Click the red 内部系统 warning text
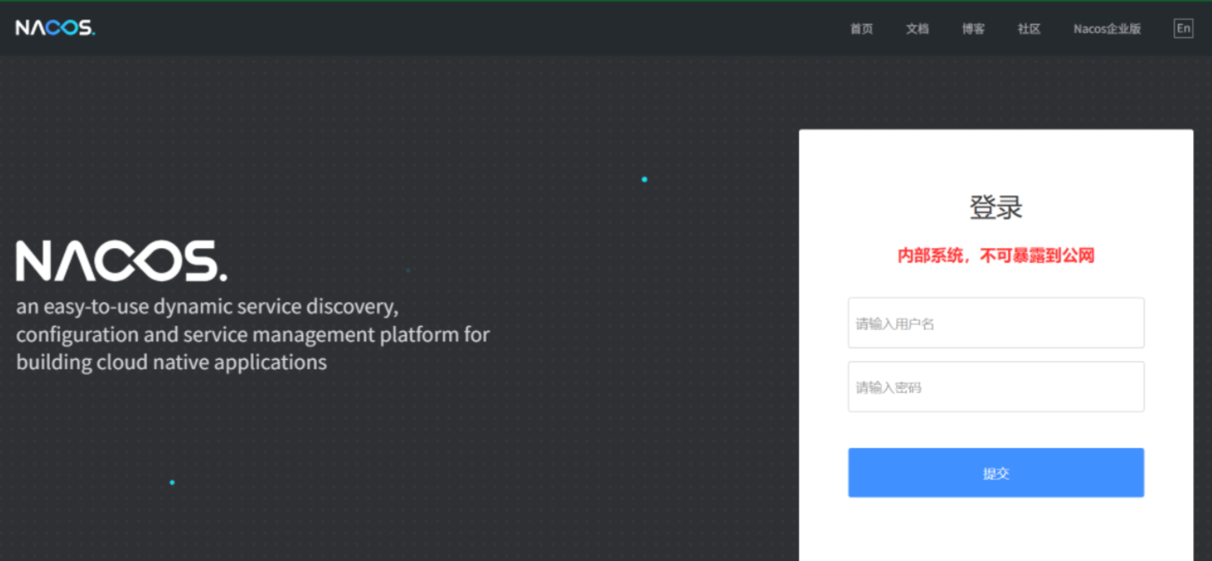The height and width of the screenshot is (561, 1212). point(996,256)
